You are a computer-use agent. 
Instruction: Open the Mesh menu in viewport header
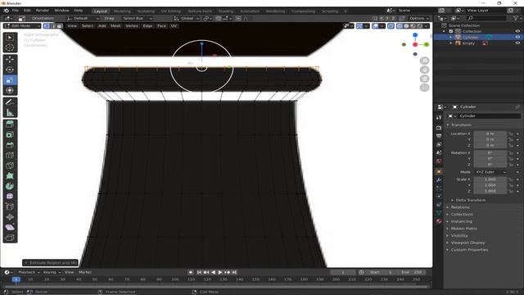coord(115,25)
